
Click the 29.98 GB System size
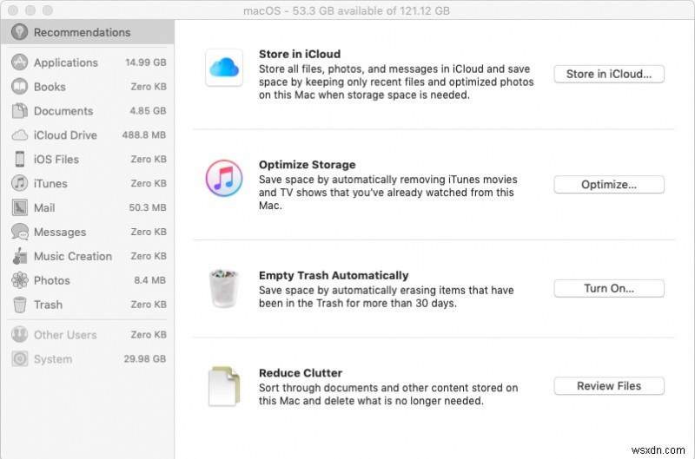point(145,359)
